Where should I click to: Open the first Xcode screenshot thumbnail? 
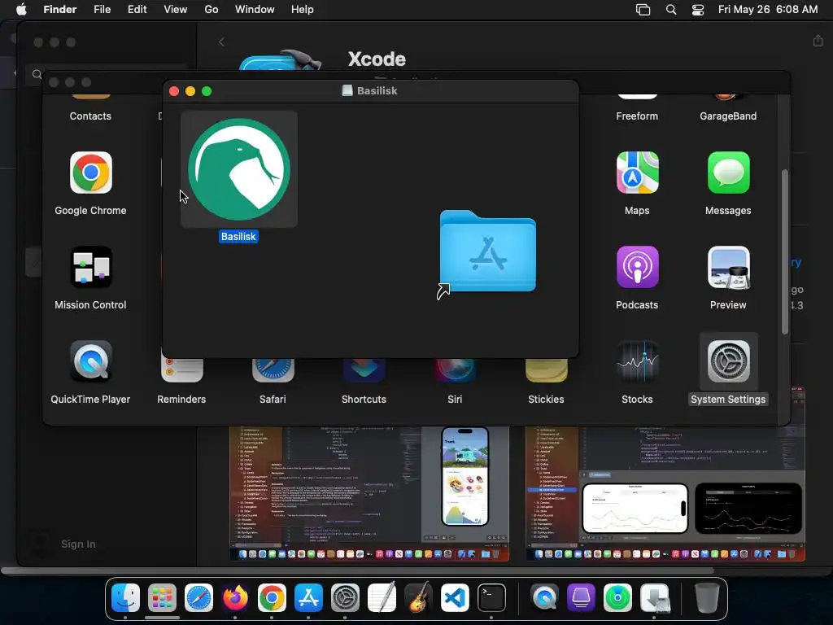click(x=369, y=493)
